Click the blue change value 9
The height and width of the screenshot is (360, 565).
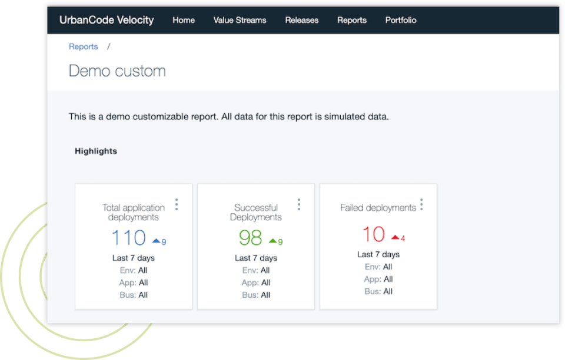point(164,242)
